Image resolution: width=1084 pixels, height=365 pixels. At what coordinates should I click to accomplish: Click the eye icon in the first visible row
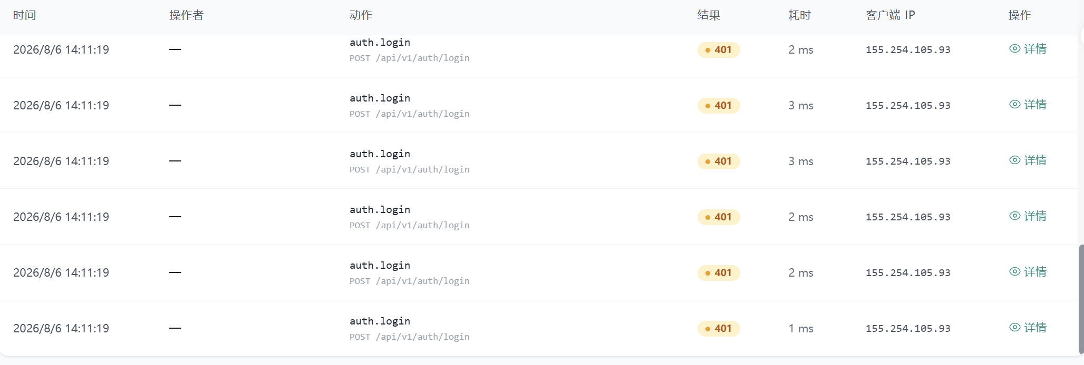(1015, 48)
